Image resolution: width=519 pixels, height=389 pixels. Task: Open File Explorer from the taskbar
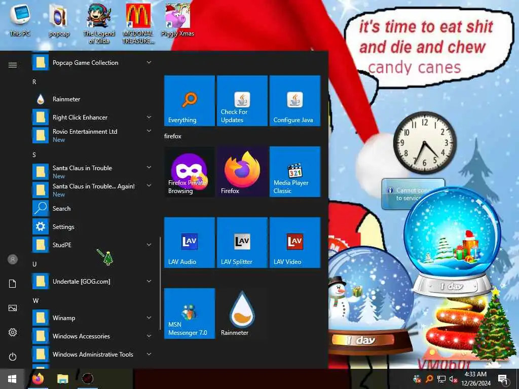click(62, 379)
